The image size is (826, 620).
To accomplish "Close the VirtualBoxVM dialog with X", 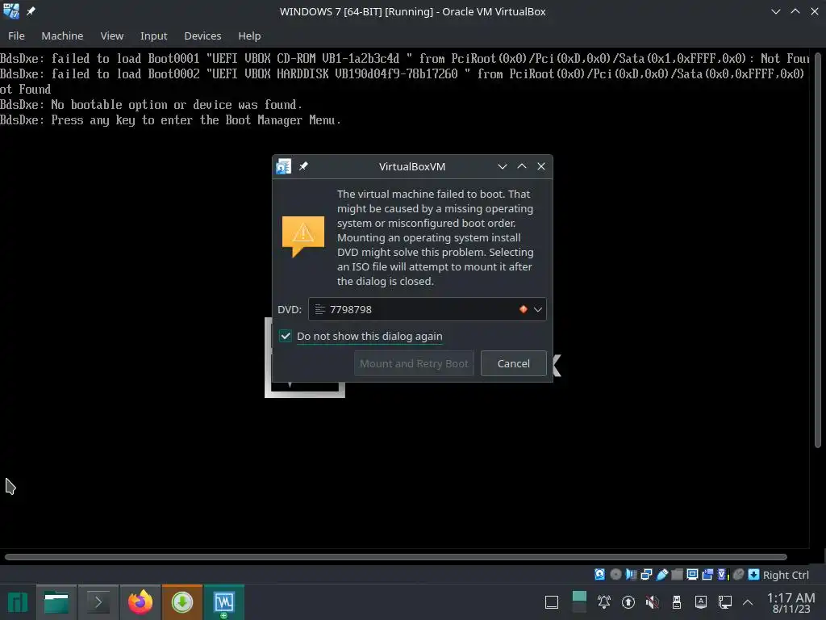I will click(x=541, y=166).
